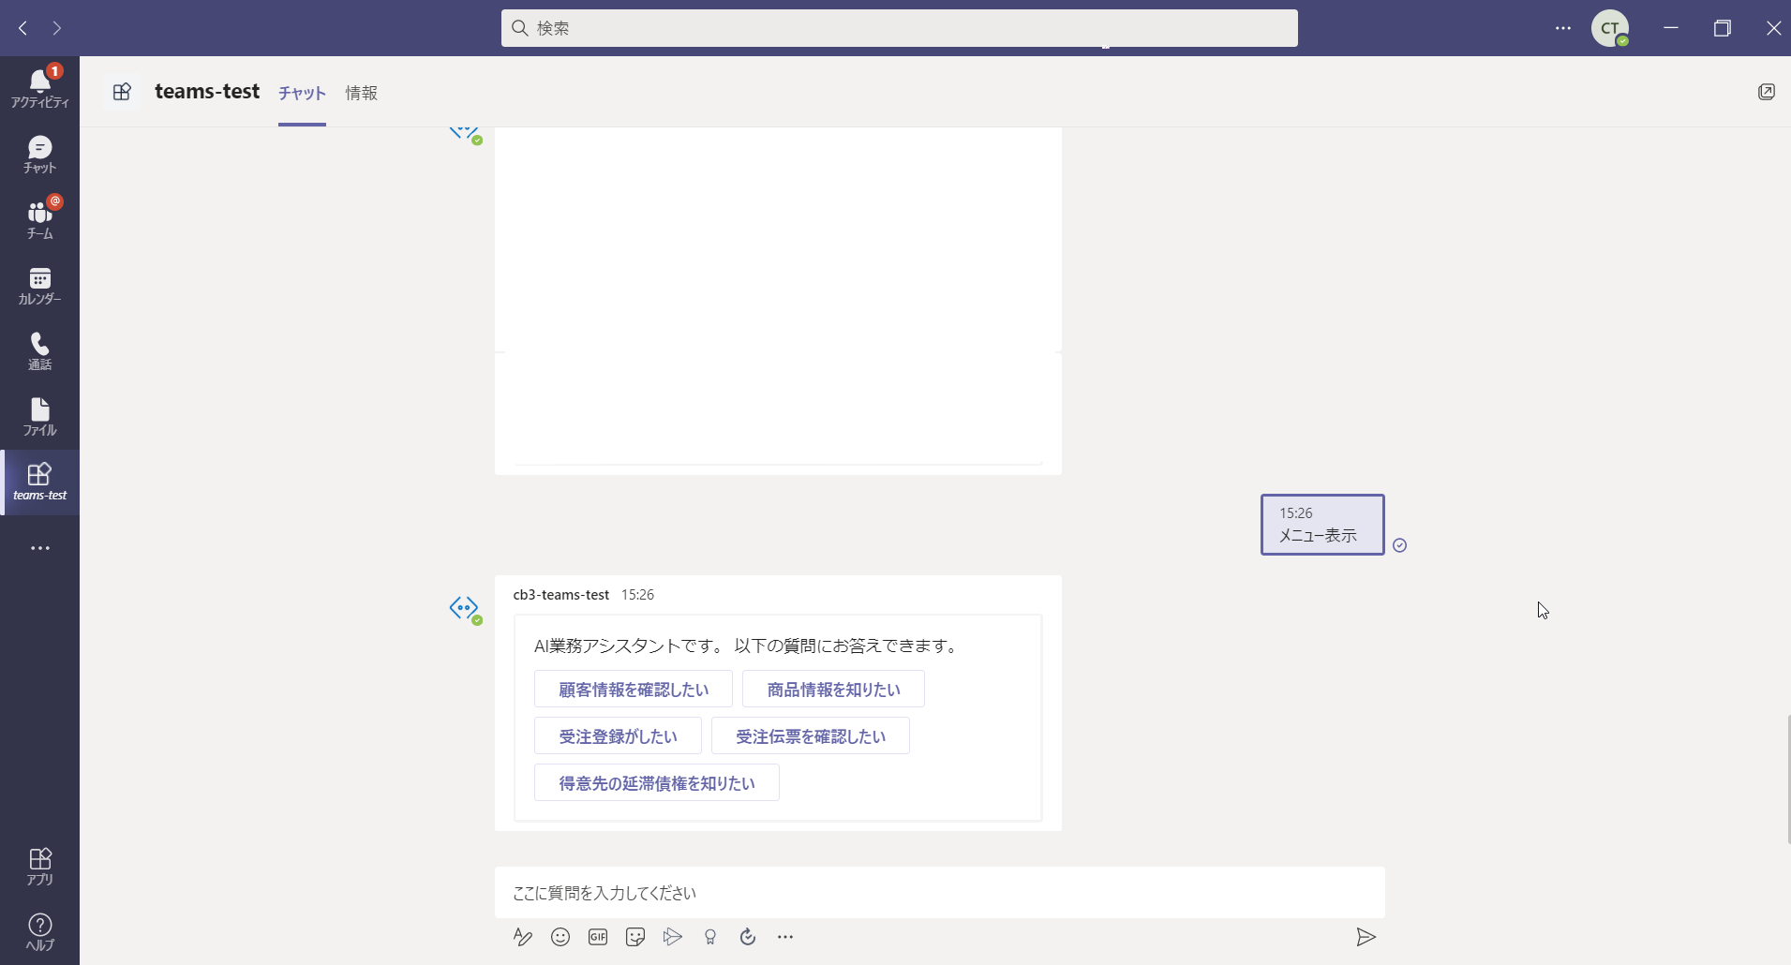Open the profile menu from the CT avatar
Image resolution: width=1791 pixels, height=965 pixels.
(1609, 28)
